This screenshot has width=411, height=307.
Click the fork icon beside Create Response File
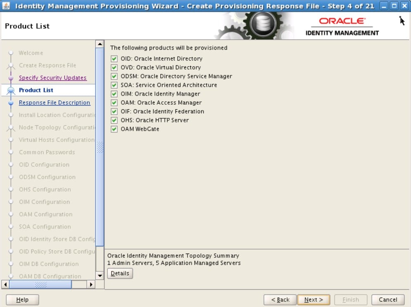point(12,65)
